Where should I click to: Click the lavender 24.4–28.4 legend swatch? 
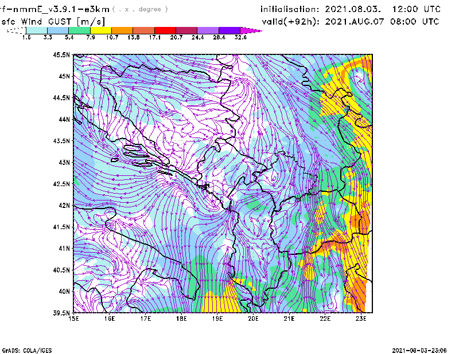[208, 30]
